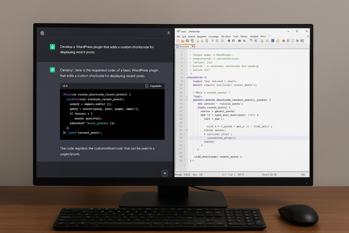Click the scroll-to-bottom arrow in the chat
Viewport: 349px width, 233px height.
pos(165,173)
